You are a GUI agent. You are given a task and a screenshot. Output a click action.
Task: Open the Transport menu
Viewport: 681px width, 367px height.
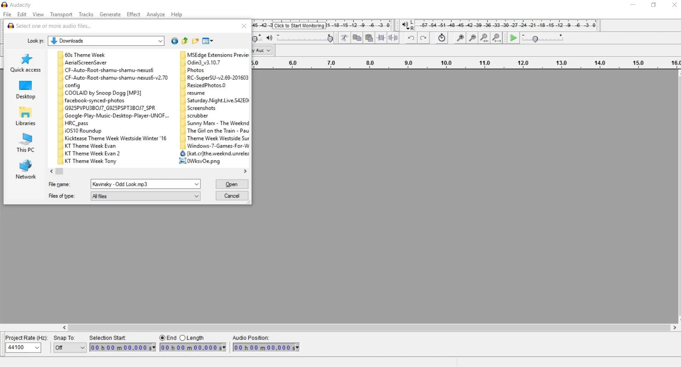click(x=61, y=14)
